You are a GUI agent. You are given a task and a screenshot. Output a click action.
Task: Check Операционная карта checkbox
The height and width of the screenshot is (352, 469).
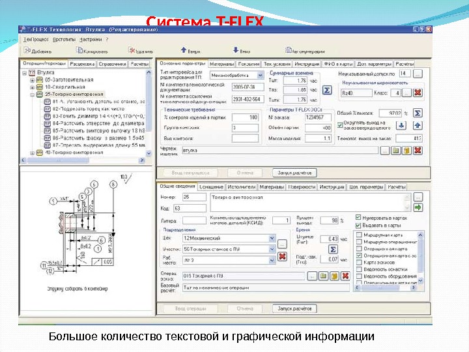(x=360, y=248)
